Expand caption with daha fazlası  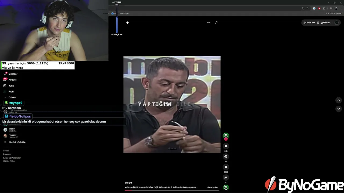[x=213, y=187]
